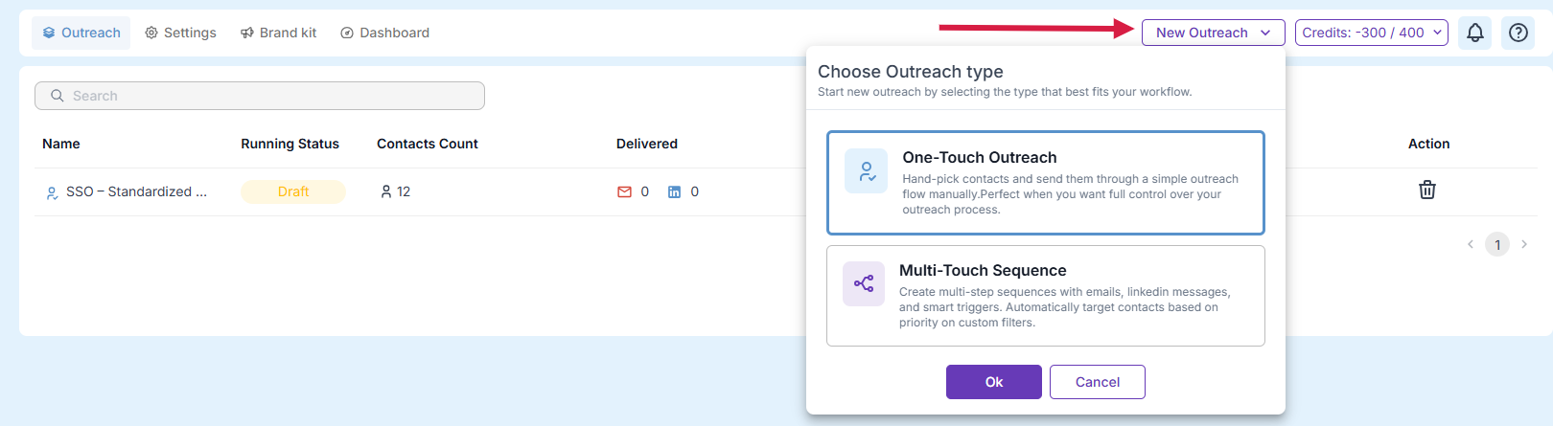
Task: Open the help question mark icon
Action: [x=1518, y=33]
